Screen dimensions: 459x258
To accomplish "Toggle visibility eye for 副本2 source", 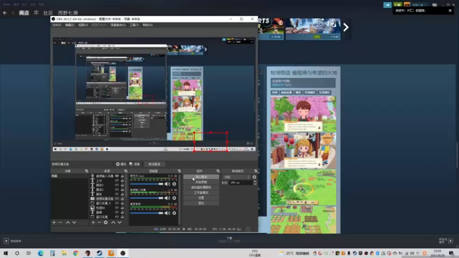I will (x=117, y=190).
